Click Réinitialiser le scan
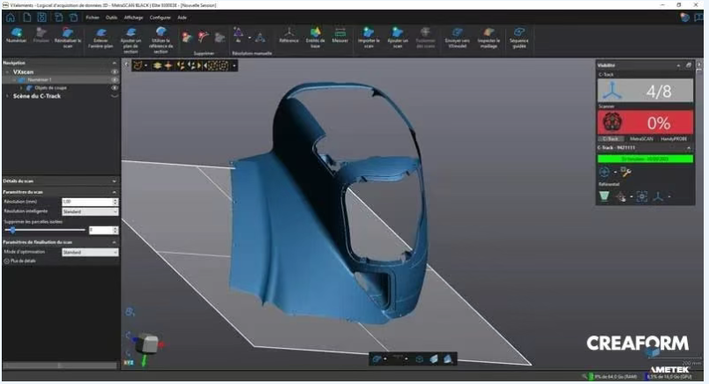Image resolution: width=709 pixels, height=384 pixels. click(67, 37)
